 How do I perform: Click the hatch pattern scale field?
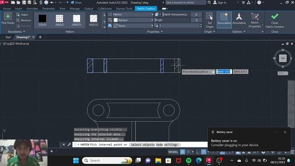[x=179, y=26]
